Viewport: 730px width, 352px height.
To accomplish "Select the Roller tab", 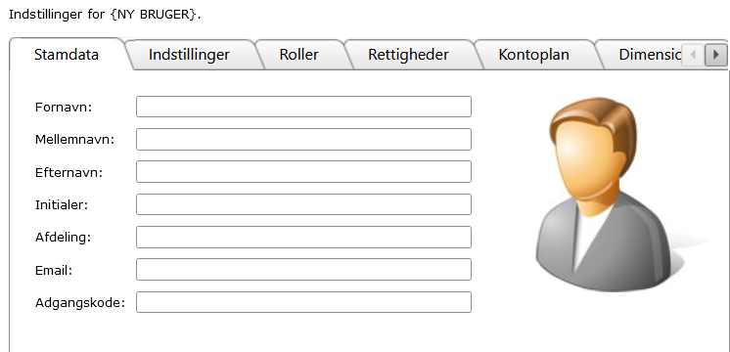I will (298, 55).
